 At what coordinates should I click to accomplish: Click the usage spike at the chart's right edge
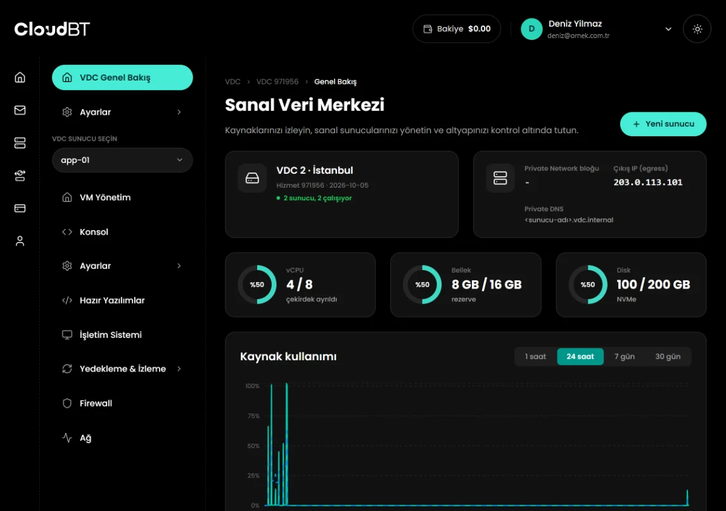687,498
